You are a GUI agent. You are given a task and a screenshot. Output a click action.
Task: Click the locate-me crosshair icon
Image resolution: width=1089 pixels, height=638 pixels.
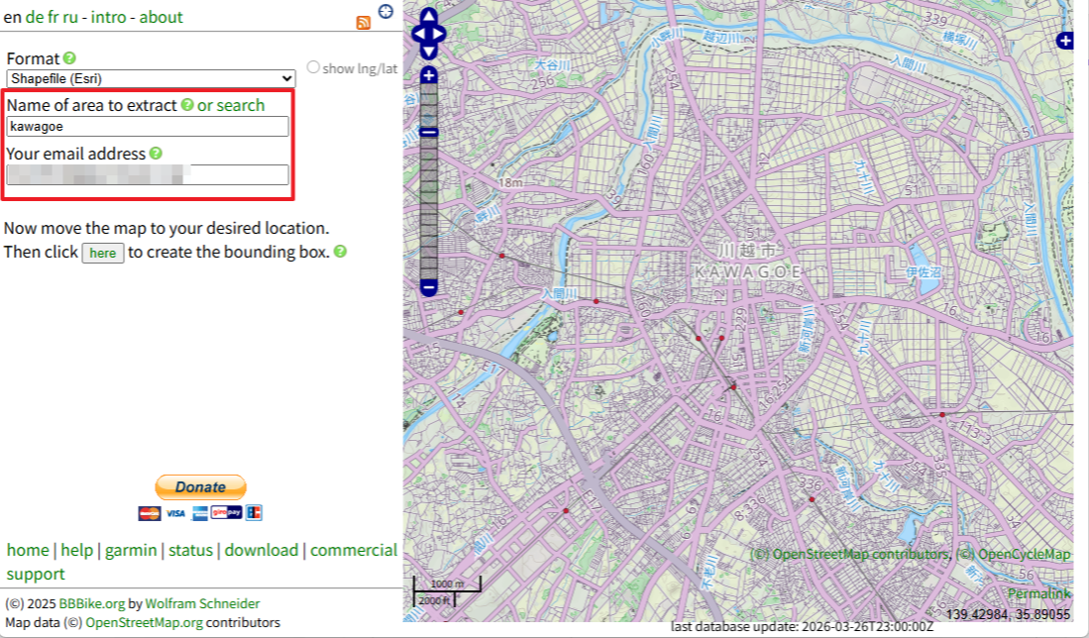coord(386,12)
